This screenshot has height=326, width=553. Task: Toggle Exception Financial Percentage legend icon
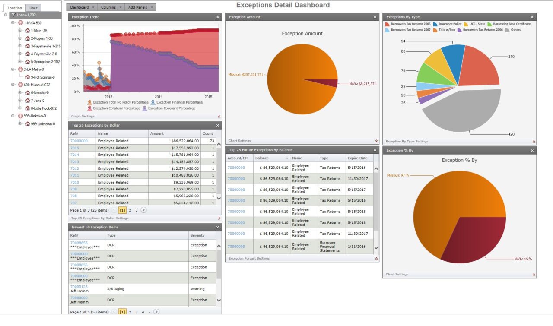(x=153, y=102)
